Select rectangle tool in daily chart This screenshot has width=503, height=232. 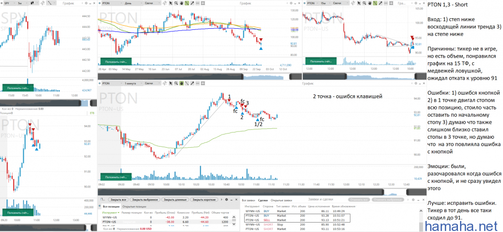[203, 3]
